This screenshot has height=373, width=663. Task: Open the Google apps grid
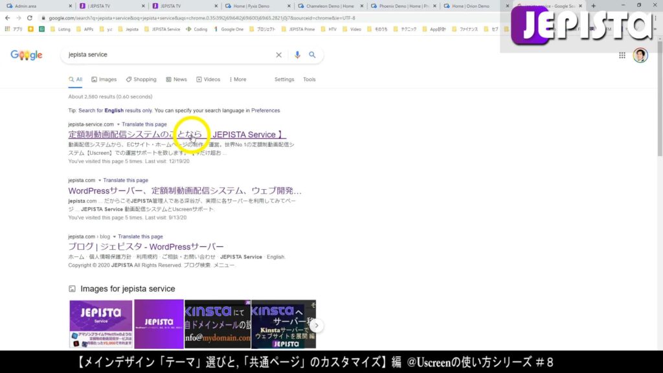[x=622, y=56]
